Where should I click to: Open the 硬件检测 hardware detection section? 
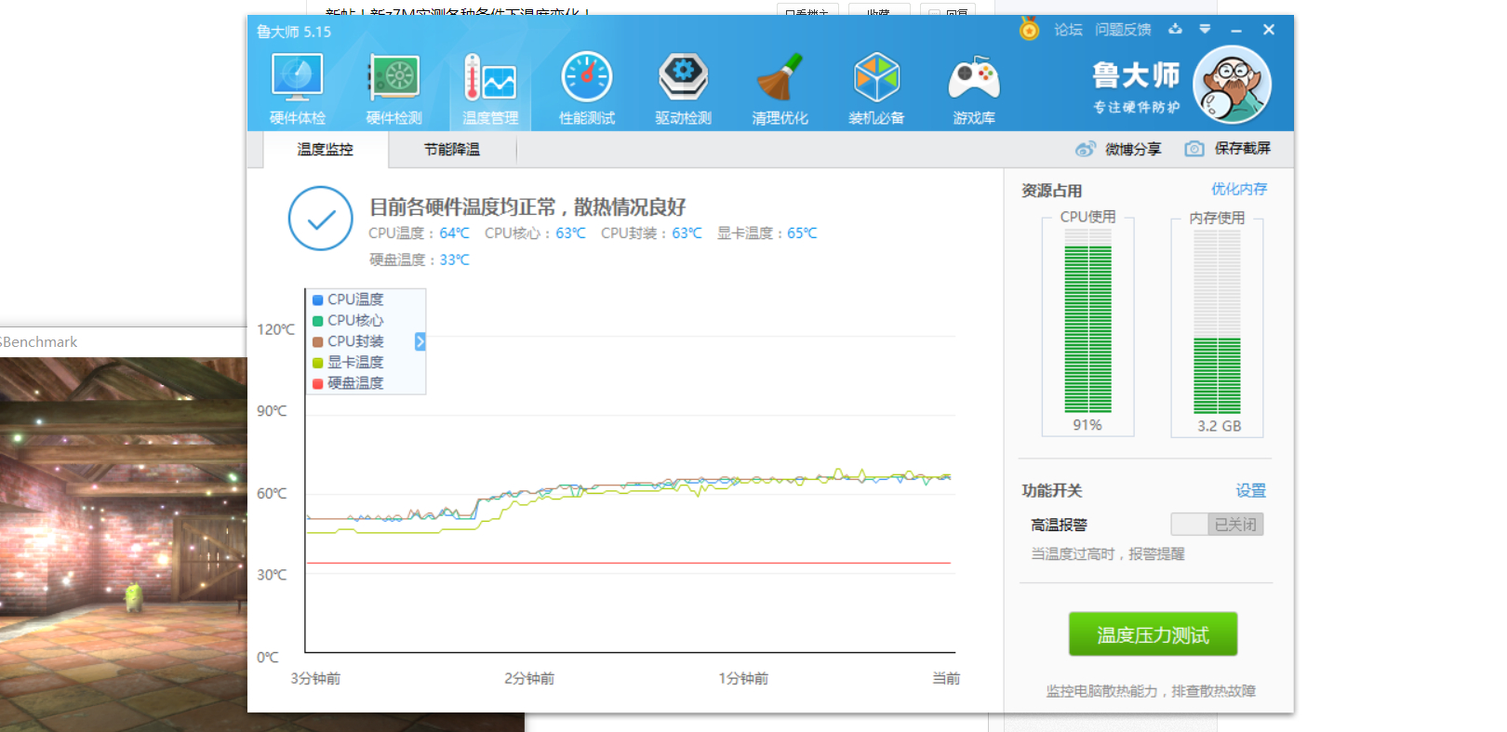tap(393, 89)
